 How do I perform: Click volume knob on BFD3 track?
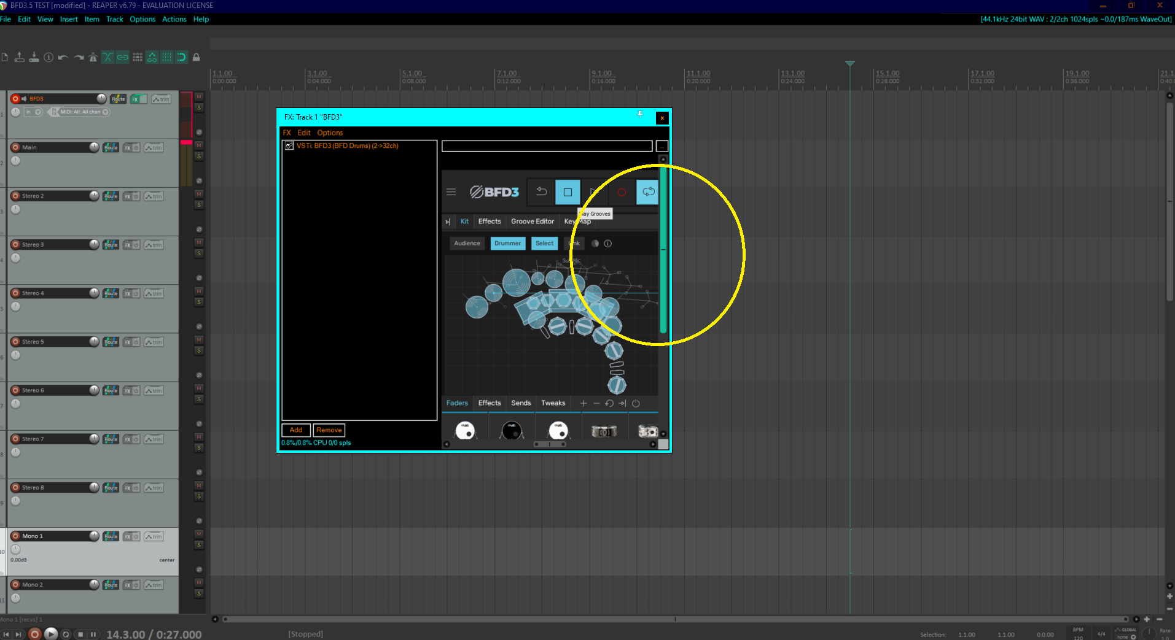101,99
